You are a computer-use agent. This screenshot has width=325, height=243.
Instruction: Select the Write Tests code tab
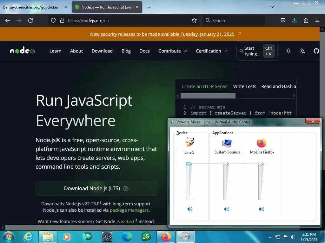pos(245,86)
